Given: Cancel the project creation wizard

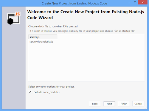Looking at the screenshot, I should (x=138, y=104).
